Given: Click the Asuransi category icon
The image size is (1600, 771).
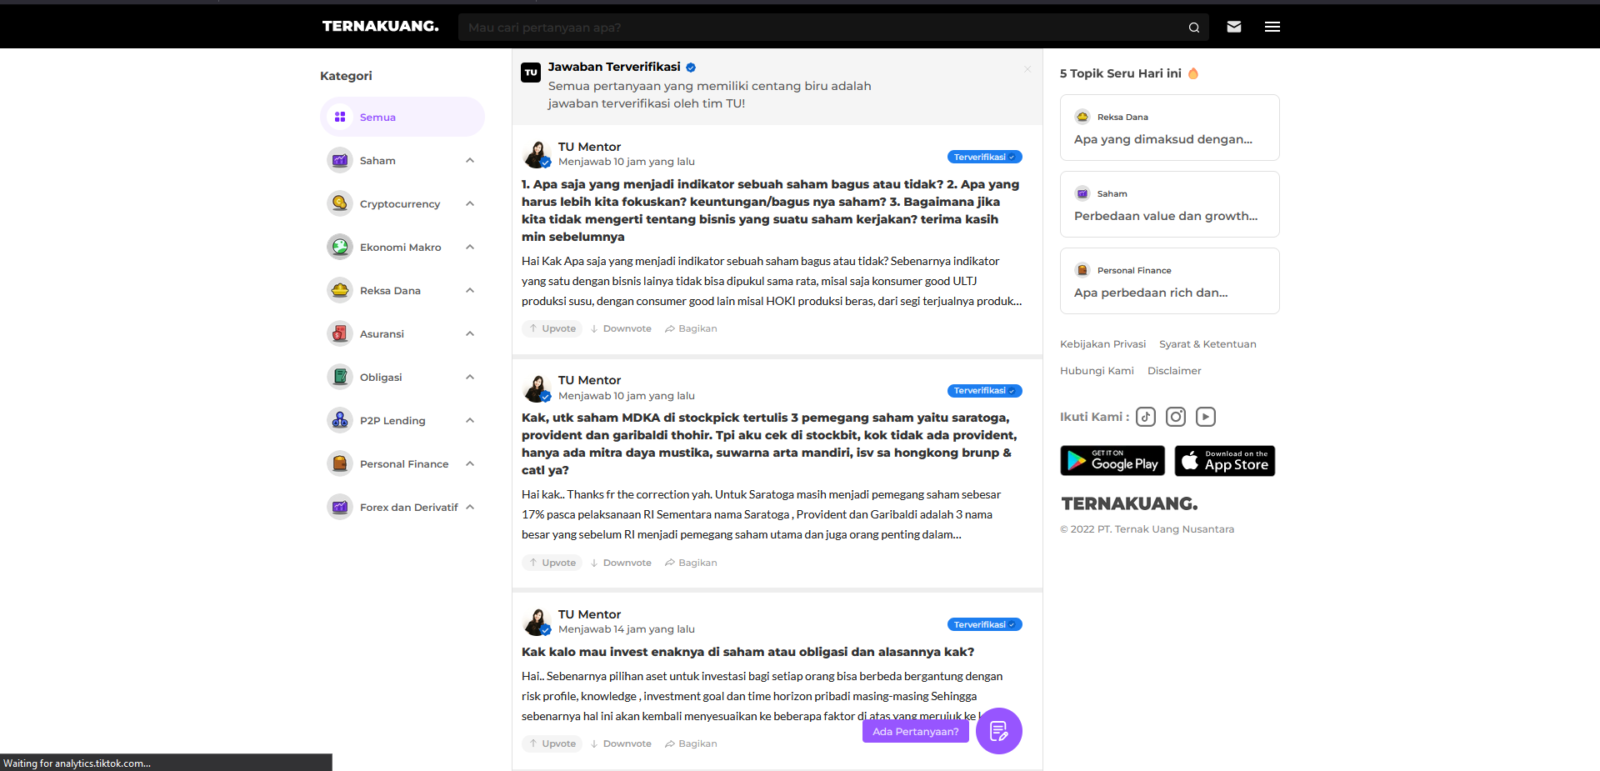Looking at the screenshot, I should point(340,333).
